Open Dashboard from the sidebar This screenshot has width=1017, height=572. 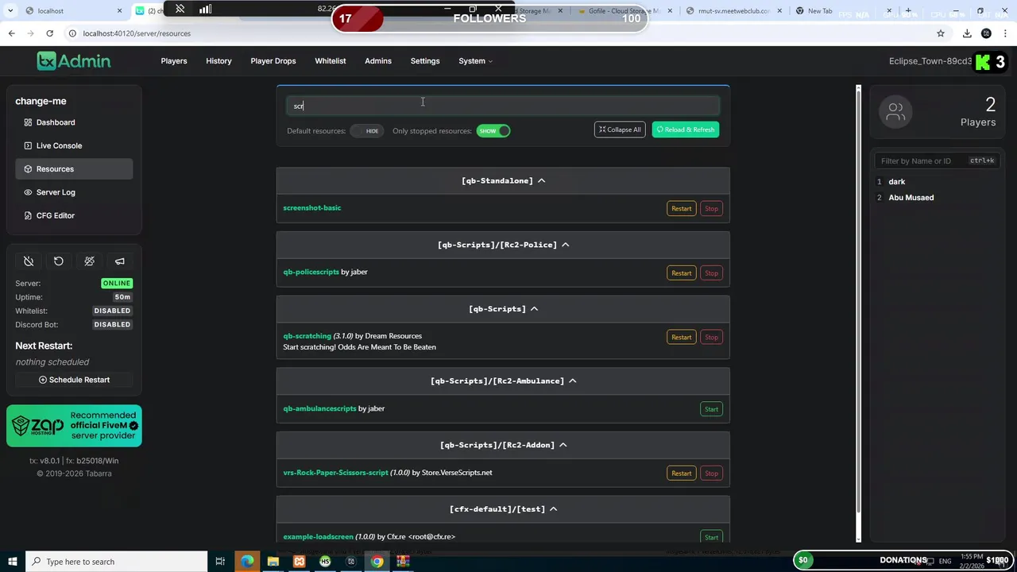click(x=74, y=122)
